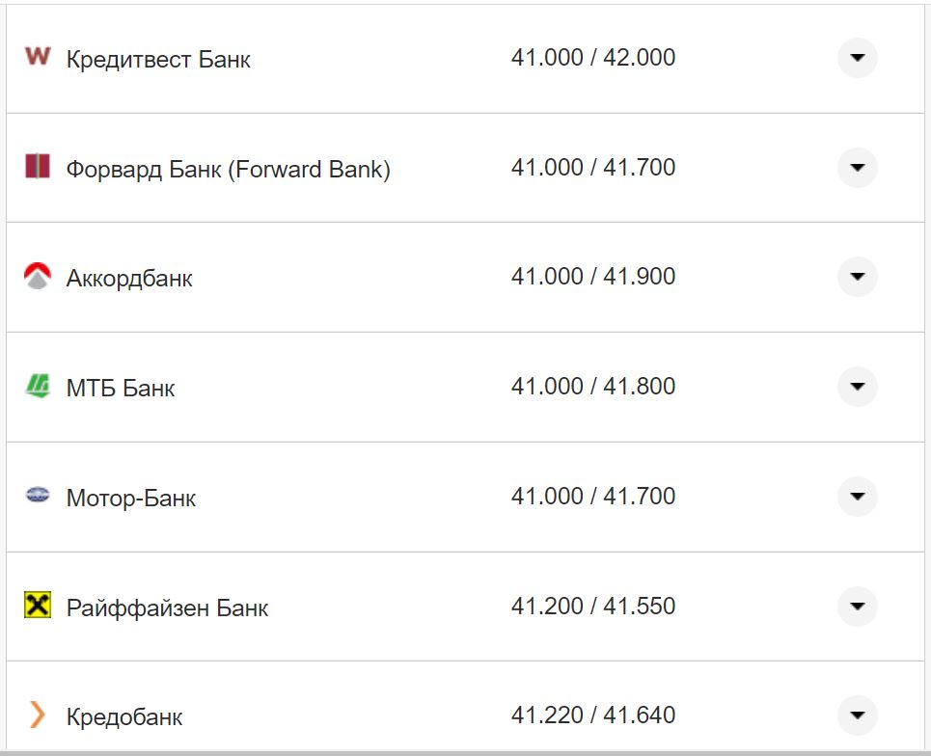Open the Райффайзен Банк name link
This screenshot has height=756, width=931.
click(x=167, y=608)
